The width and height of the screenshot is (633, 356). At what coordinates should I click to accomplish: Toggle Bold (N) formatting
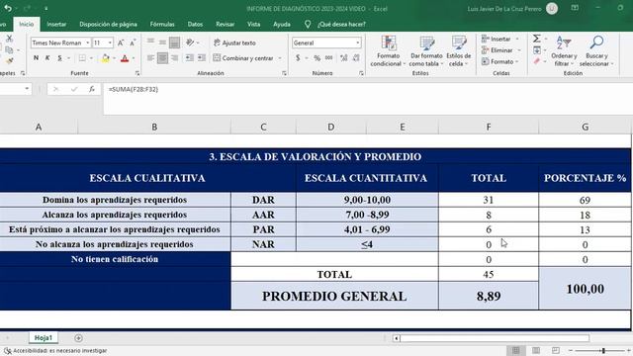[x=36, y=58]
